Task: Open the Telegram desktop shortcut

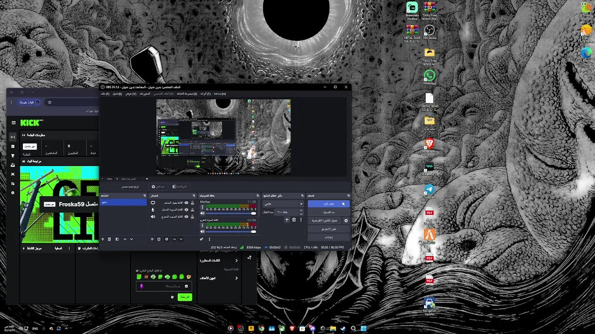Action: tap(430, 191)
